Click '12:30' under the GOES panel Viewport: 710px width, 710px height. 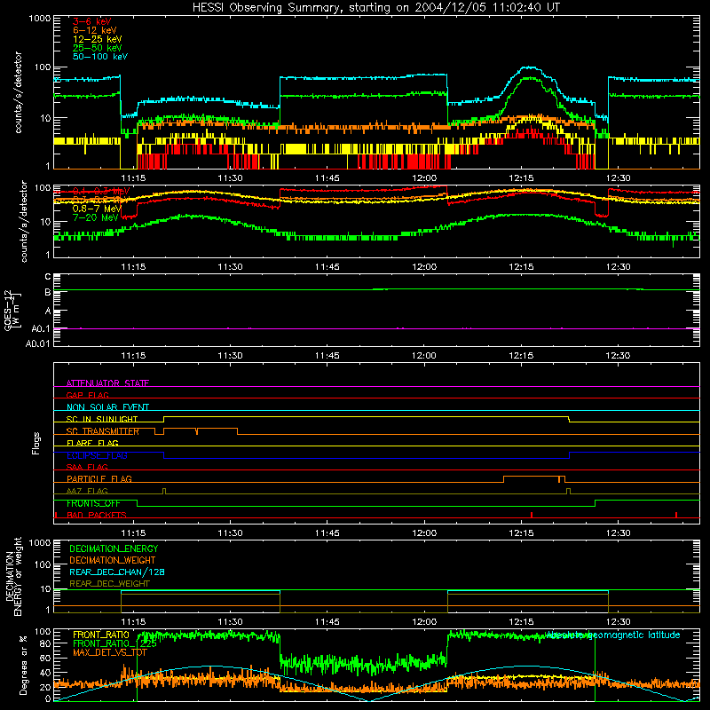coord(618,356)
